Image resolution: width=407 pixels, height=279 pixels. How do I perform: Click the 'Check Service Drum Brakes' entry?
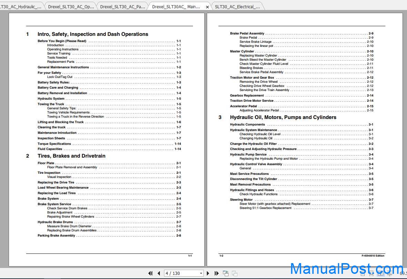coord(114,208)
